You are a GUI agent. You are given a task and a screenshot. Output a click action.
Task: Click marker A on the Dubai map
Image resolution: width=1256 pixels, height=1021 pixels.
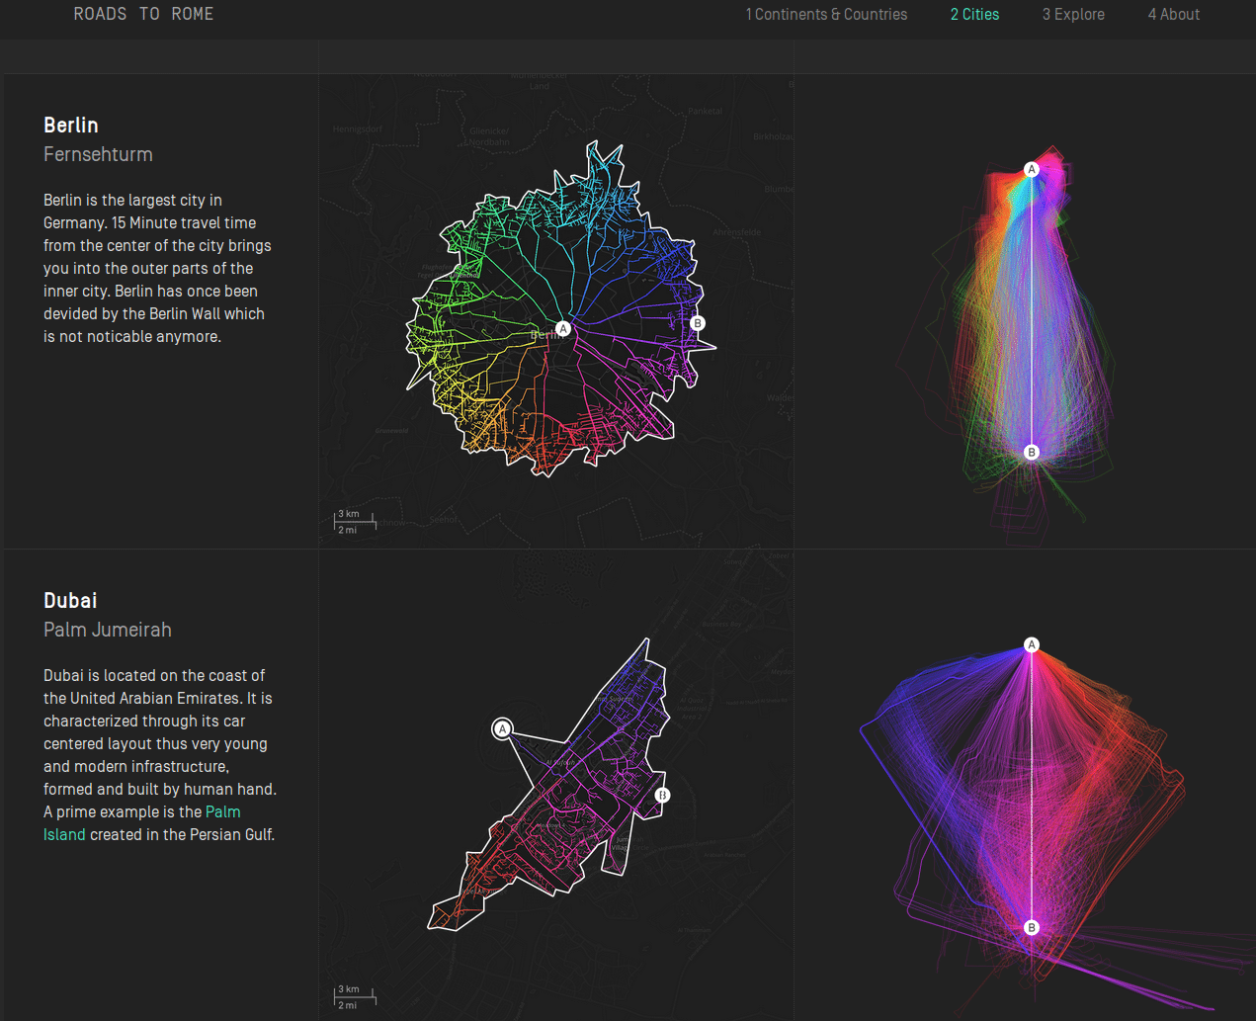coord(502,728)
